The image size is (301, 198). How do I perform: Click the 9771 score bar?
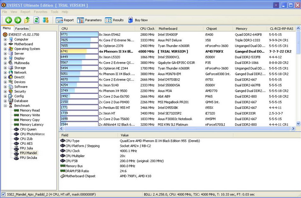(79, 35)
